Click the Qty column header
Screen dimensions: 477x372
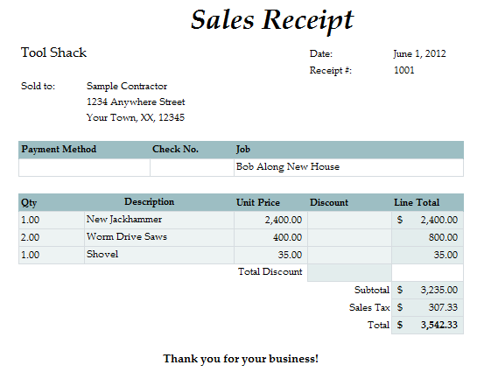coord(29,202)
